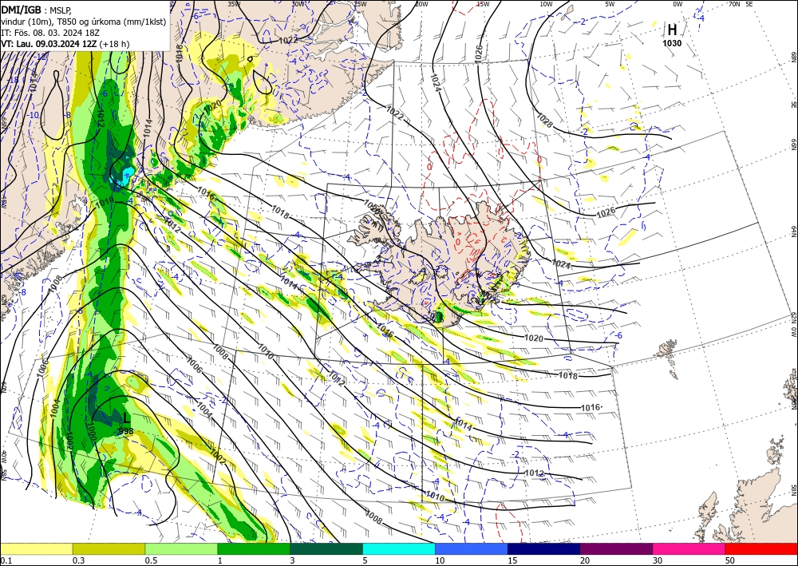The height and width of the screenshot is (566, 798).
Task: Click the '998' low pressure value
Action: pyautogui.click(x=126, y=431)
